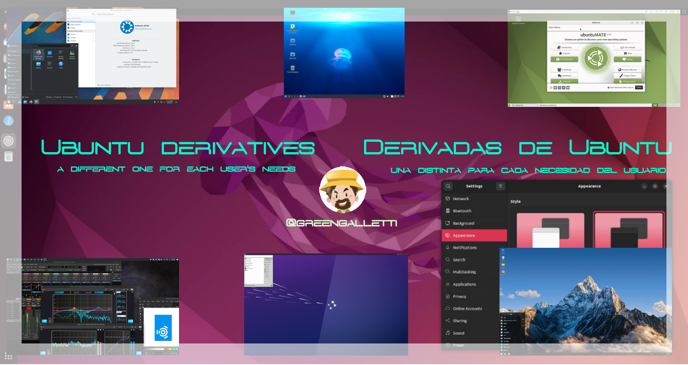Open the Show Applications grid in dock
Viewport: 688px width, 365px height.
coord(8,356)
